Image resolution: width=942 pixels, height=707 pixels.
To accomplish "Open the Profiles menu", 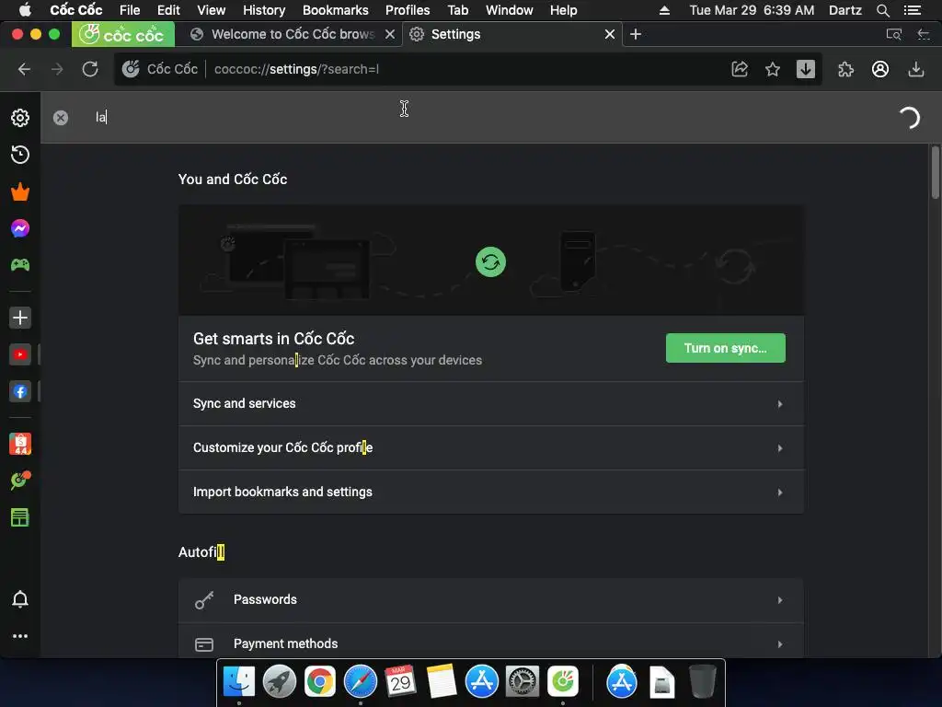I will (x=408, y=10).
